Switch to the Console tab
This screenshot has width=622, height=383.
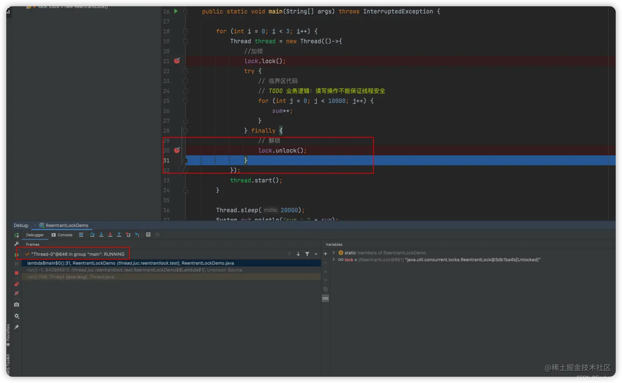click(x=62, y=235)
